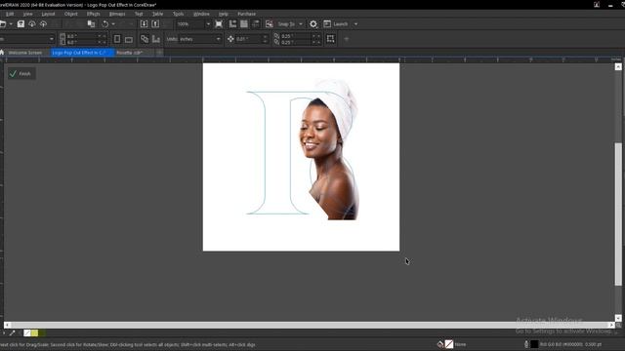Click the Export icon

tap(155, 24)
